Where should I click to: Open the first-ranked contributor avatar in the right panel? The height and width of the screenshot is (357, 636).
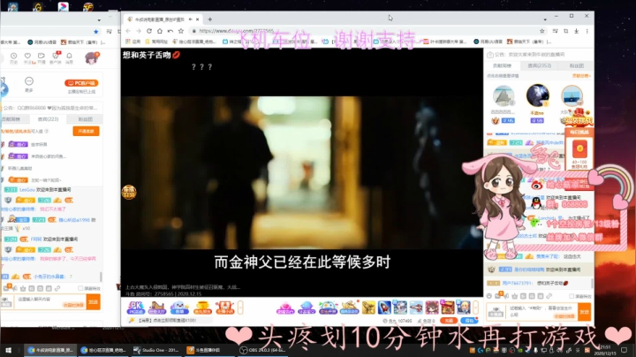pyautogui.click(x=503, y=96)
